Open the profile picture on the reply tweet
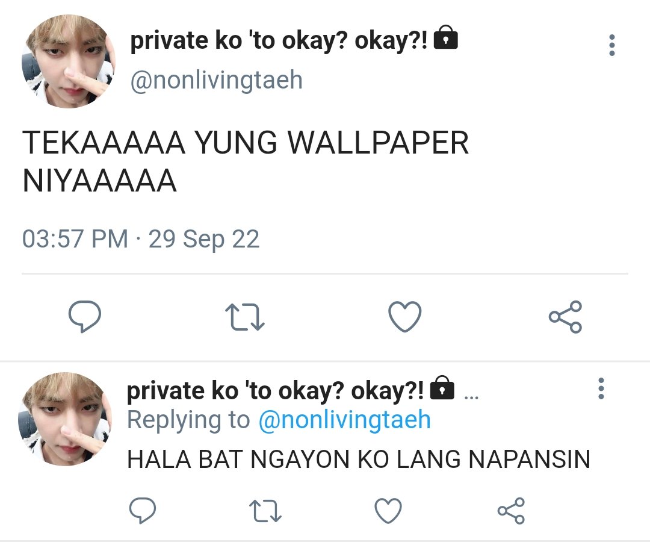 click(65, 419)
